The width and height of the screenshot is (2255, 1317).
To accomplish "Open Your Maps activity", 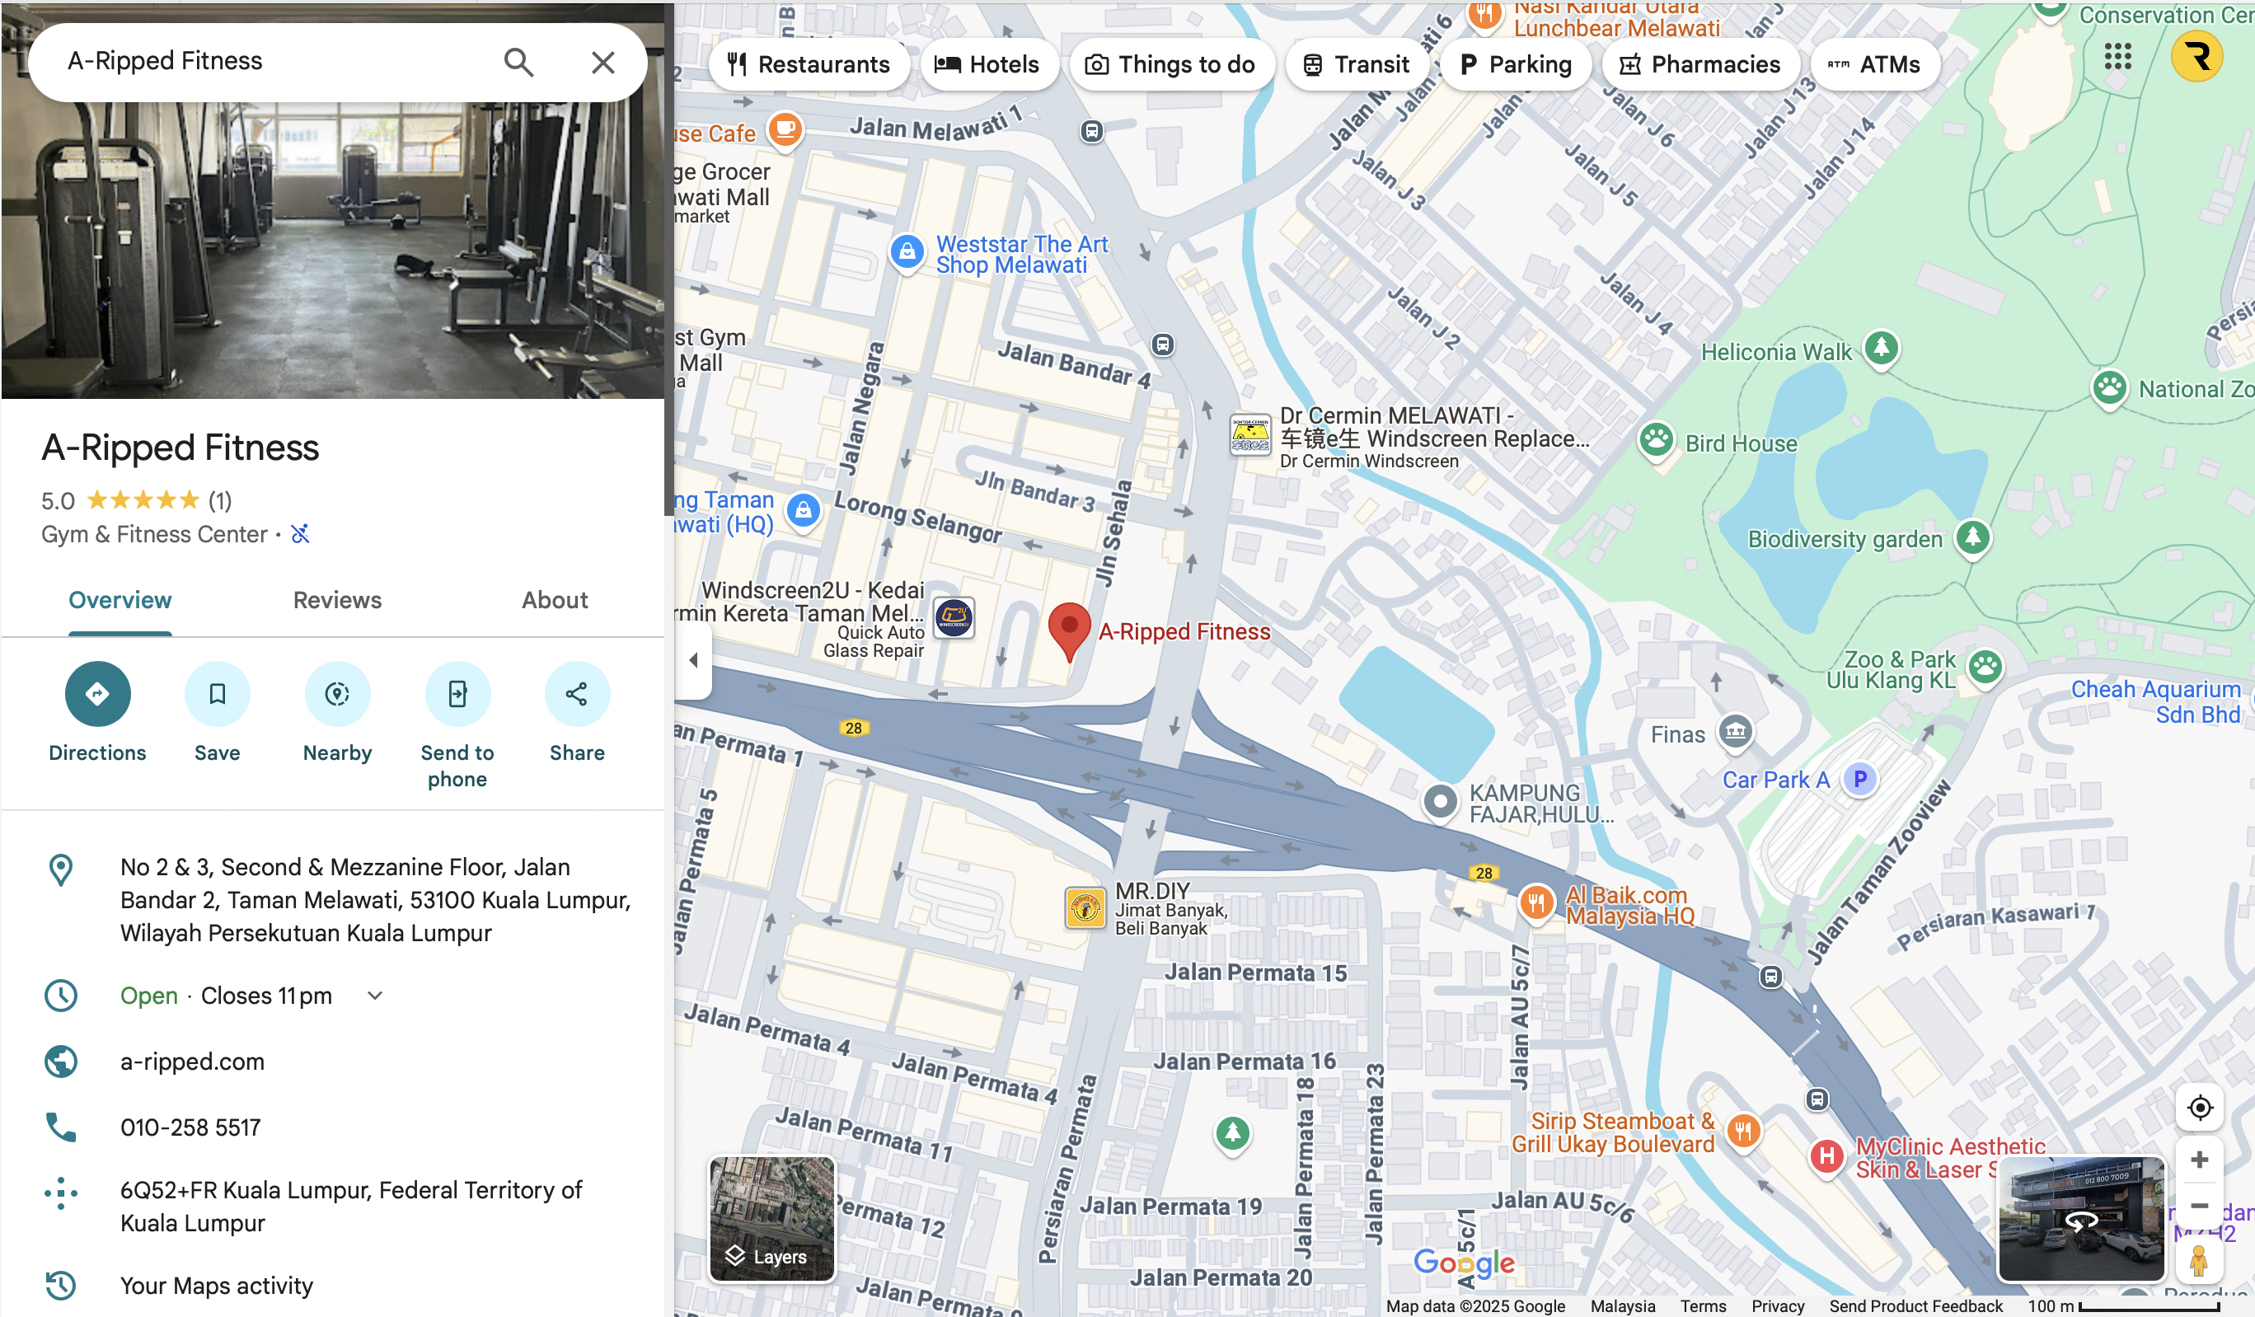I will click(x=217, y=1286).
